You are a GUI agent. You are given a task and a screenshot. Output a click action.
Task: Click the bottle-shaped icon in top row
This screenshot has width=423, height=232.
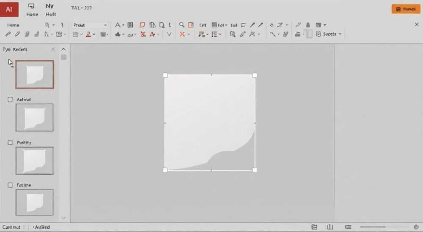coord(308,25)
